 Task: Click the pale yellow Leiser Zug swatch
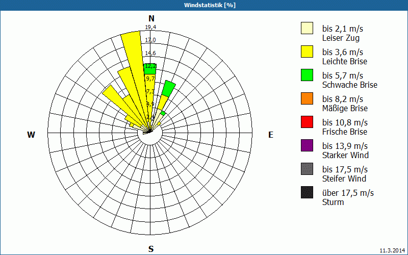click(307, 28)
